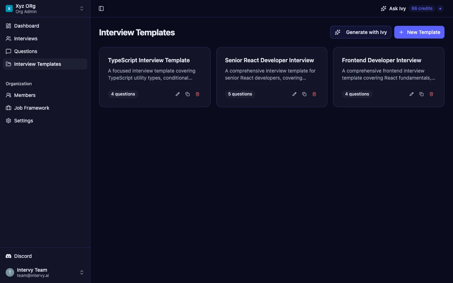Open the org admin selector chevron

[82, 8]
